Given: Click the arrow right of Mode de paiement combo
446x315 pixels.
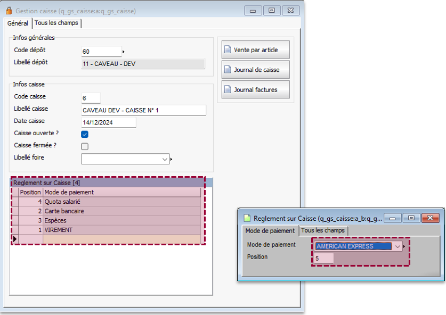Looking at the screenshot, I should 404,246.
